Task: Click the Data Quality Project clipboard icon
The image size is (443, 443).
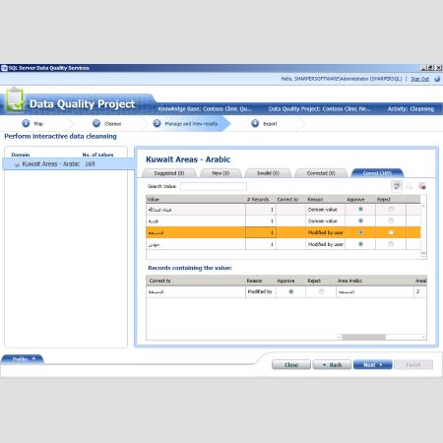Action: pyautogui.click(x=15, y=99)
